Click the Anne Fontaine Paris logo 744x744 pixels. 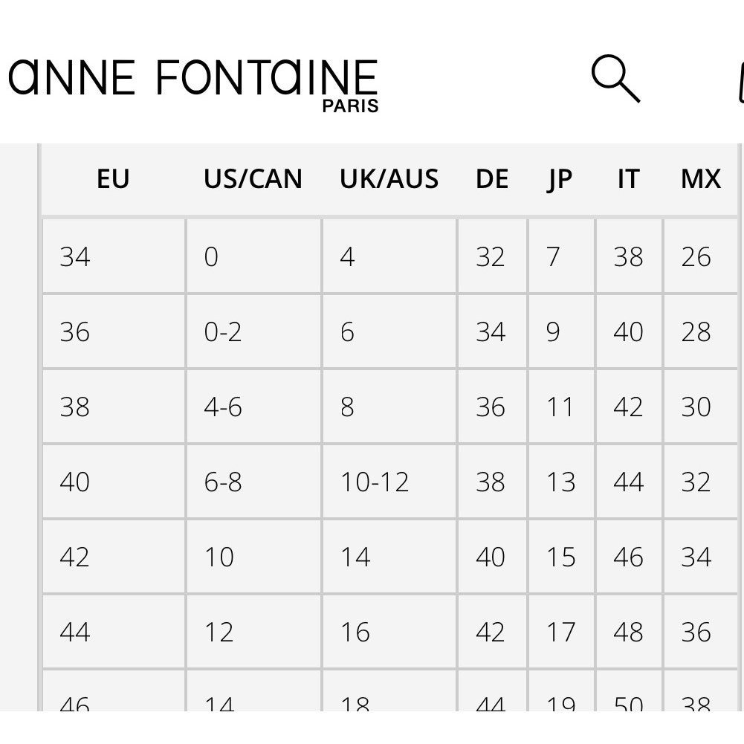[193, 85]
